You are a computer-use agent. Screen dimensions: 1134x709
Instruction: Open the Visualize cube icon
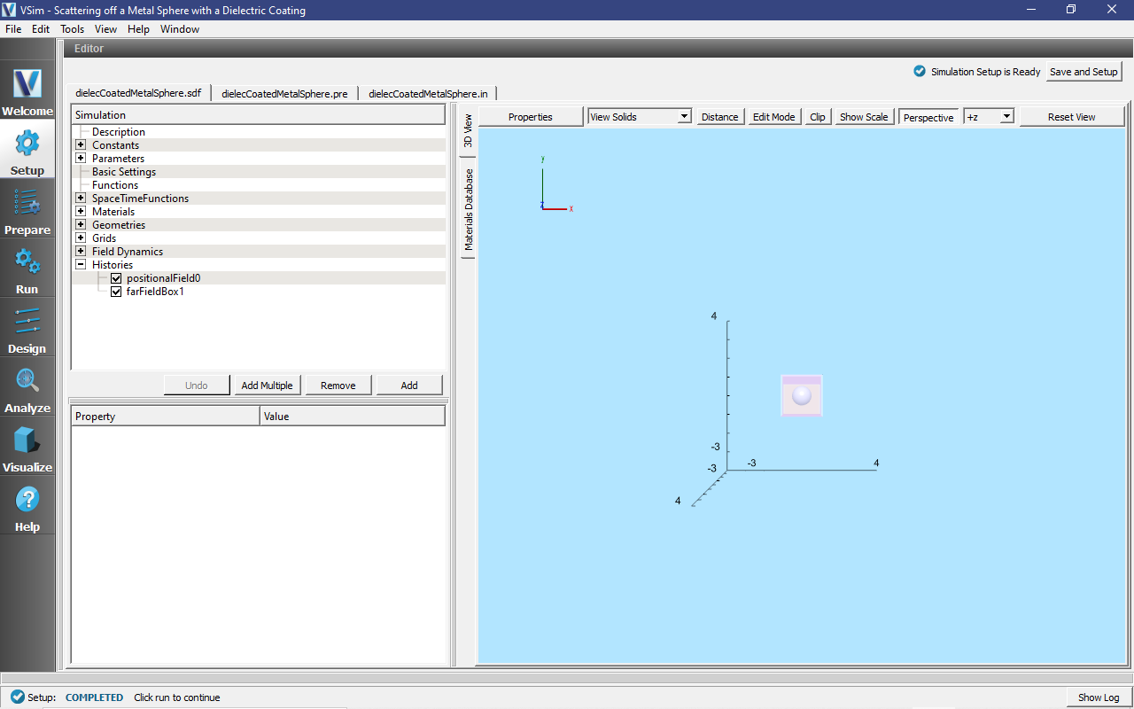[27, 440]
